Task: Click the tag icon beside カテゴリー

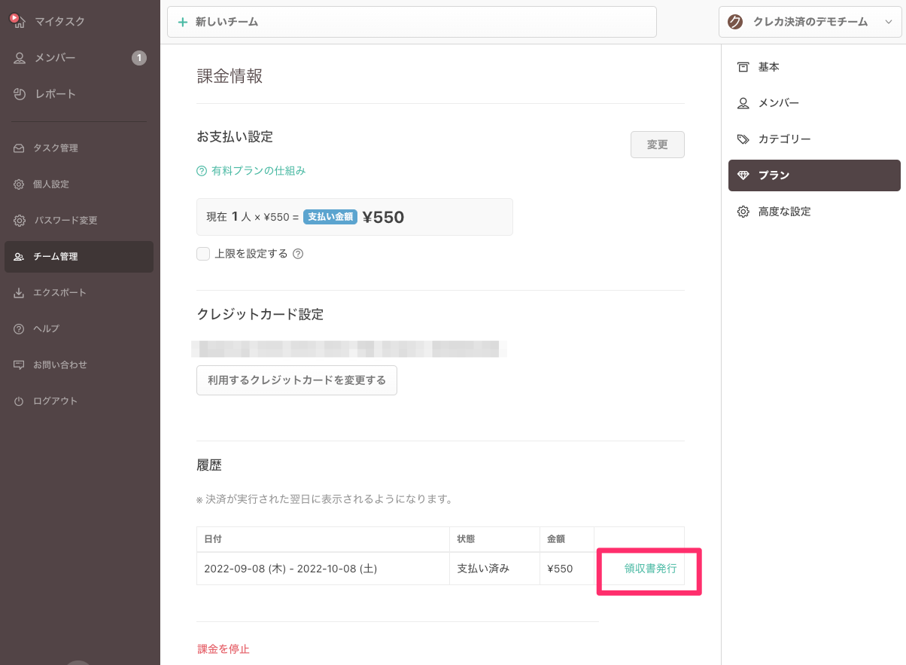Action: coord(743,139)
